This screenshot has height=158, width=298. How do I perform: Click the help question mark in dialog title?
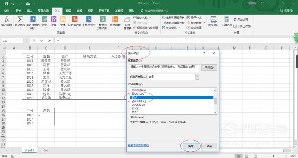point(204,53)
